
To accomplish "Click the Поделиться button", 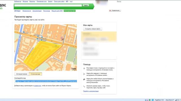I will [115, 10].
